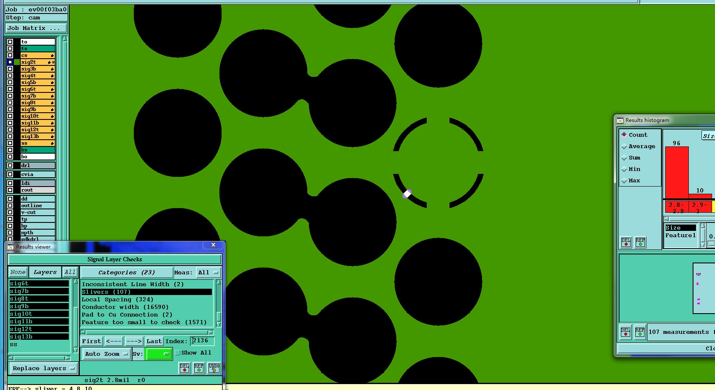
Task: Click the None layers button
Action: (x=18, y=272)
